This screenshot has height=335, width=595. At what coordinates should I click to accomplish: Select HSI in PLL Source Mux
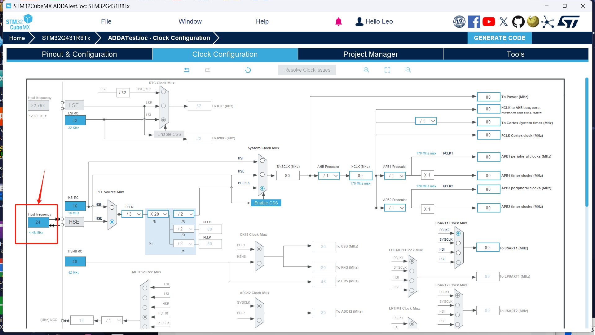coord(112,208)
